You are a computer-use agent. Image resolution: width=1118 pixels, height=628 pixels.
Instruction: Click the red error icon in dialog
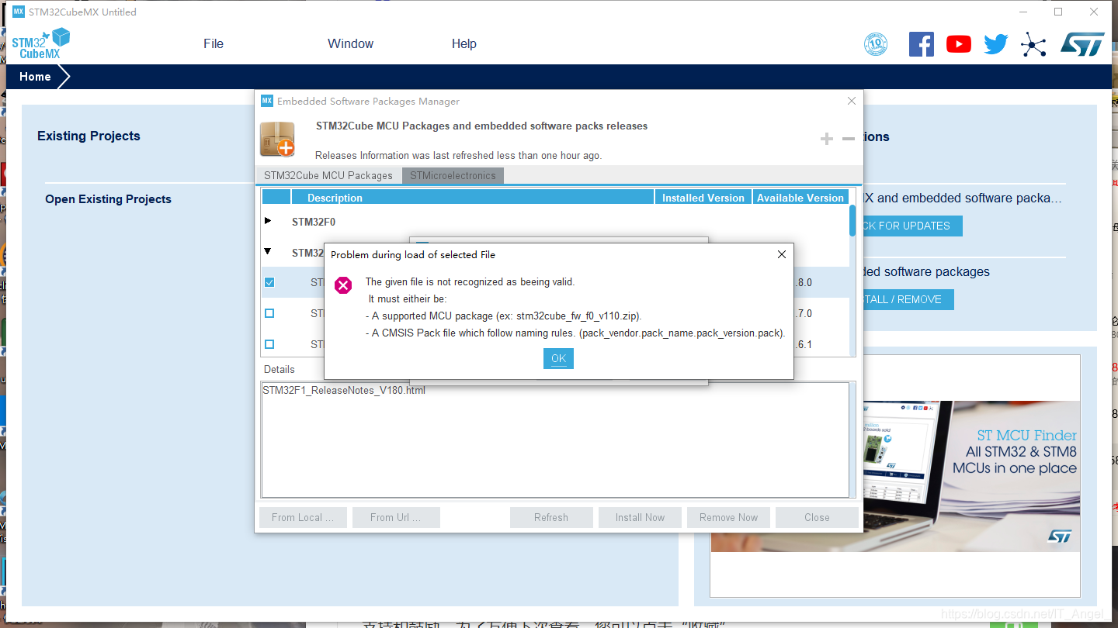(x=343, y=285)
